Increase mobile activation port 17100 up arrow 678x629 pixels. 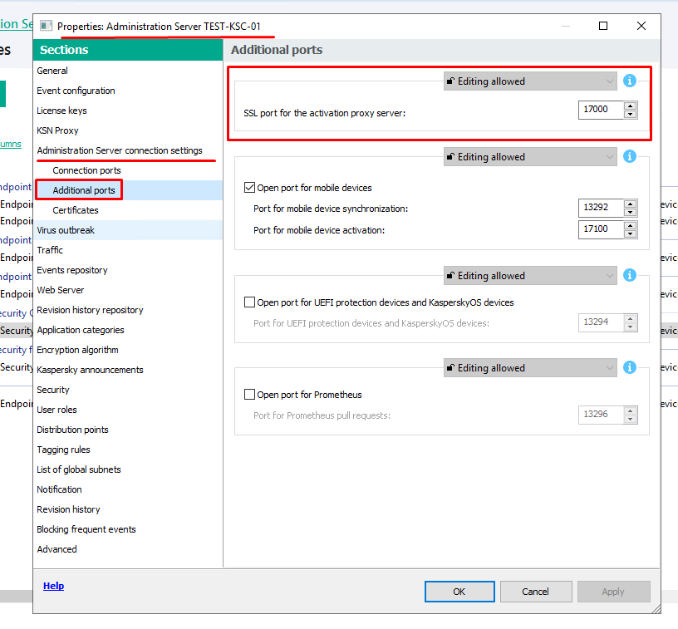click(631, 225)
